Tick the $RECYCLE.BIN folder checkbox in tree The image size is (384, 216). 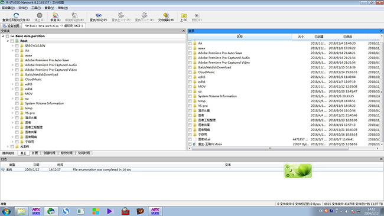pyautogui.click(x=17, y=46)
